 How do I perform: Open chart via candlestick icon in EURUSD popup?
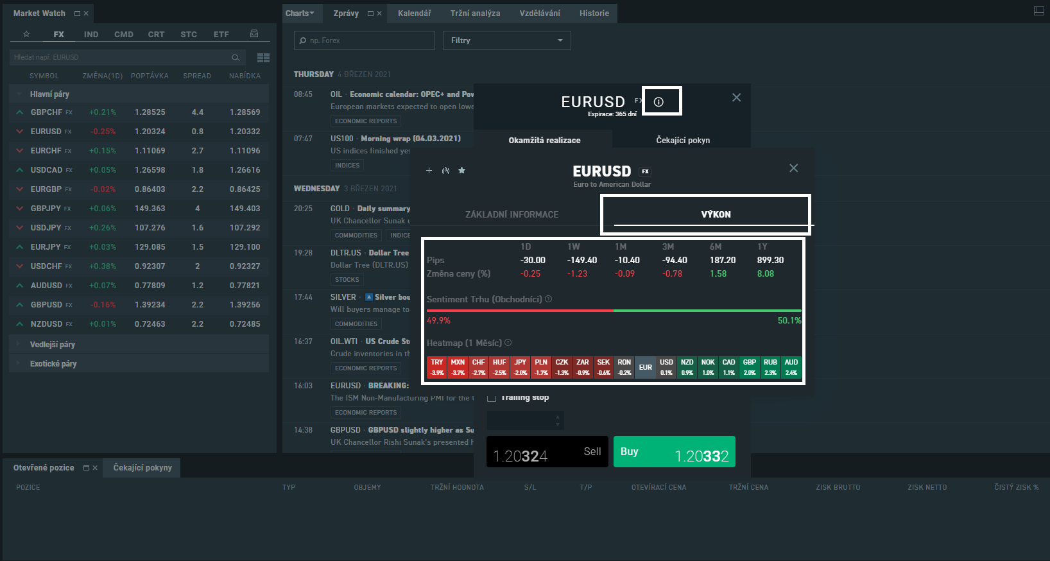coord(445,171)
